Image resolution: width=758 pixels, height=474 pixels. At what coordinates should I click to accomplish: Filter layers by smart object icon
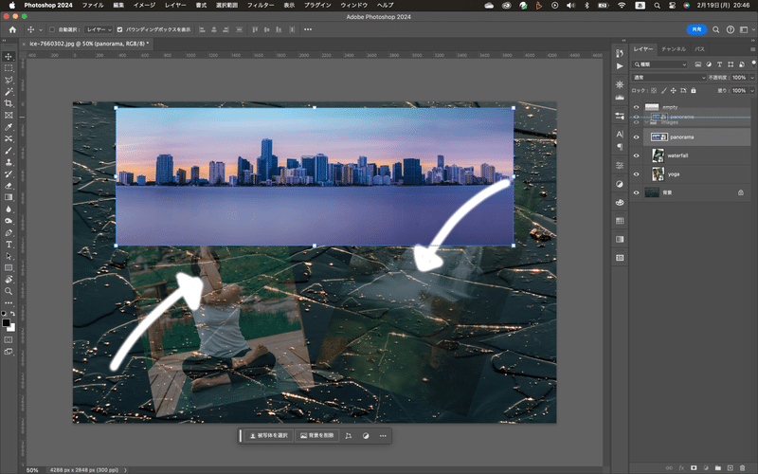click(x=742, y=64)
